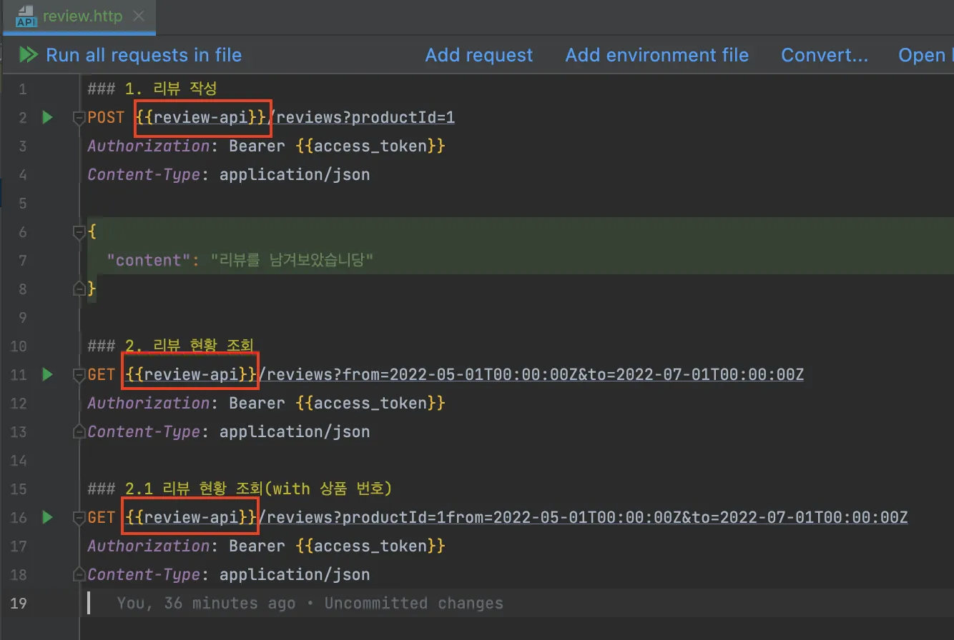Collapse the GET request block on line 11
Viewport: 954px width, 640px height.
click(x=79, y=375)
